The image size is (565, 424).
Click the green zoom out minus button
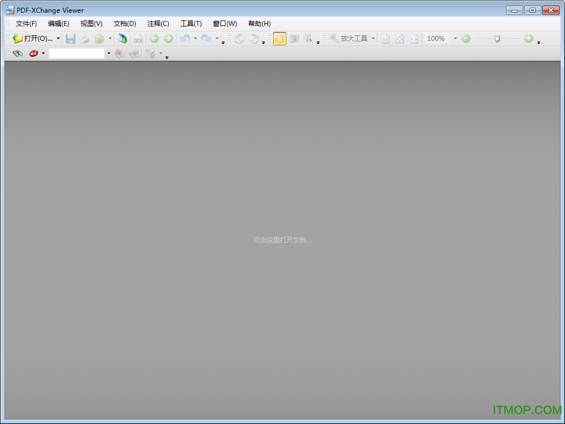pyautogui.click(x=466, y=39)
